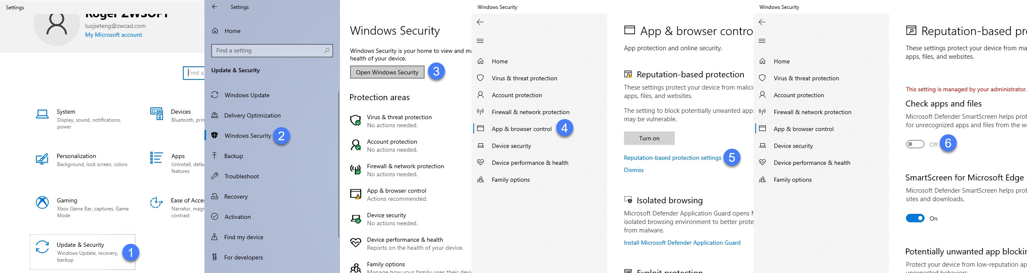Turn off SmartScreen for Microsoft Edge switch
Image resolution: width=1027 pixels, height=273 pixels.
click(915, 218)
